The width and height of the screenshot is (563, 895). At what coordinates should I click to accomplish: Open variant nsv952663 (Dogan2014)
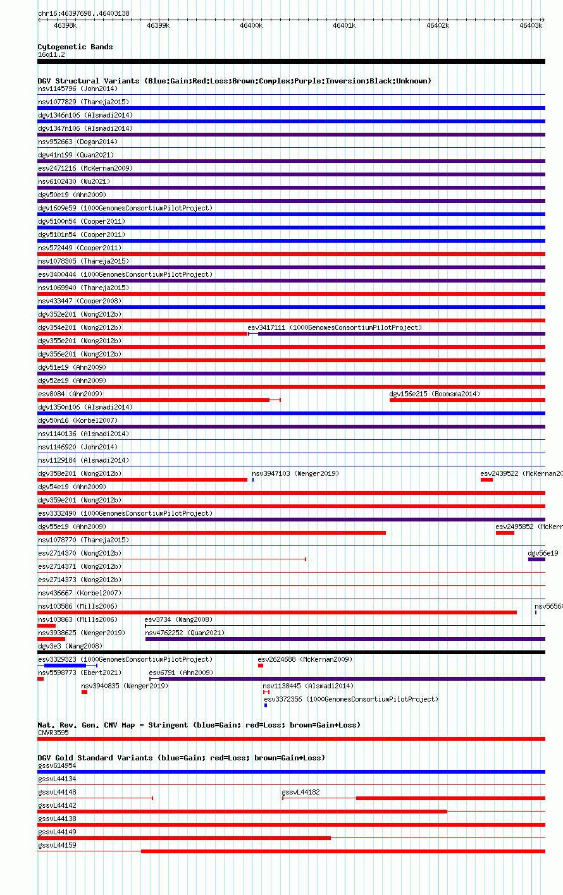coord(78,142)
